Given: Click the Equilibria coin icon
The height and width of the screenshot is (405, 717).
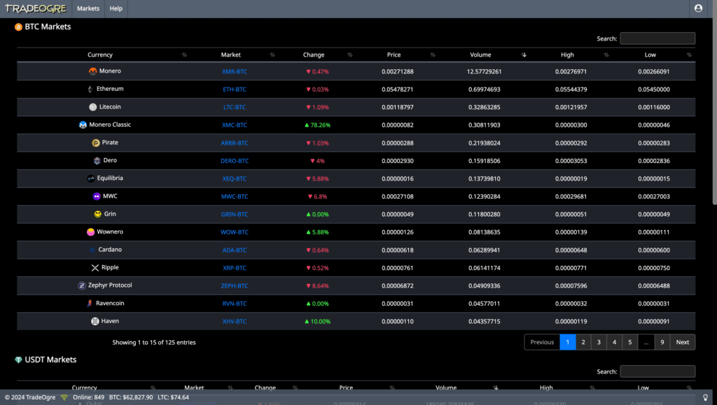Looking at the screenshot, I should (90, 178).
